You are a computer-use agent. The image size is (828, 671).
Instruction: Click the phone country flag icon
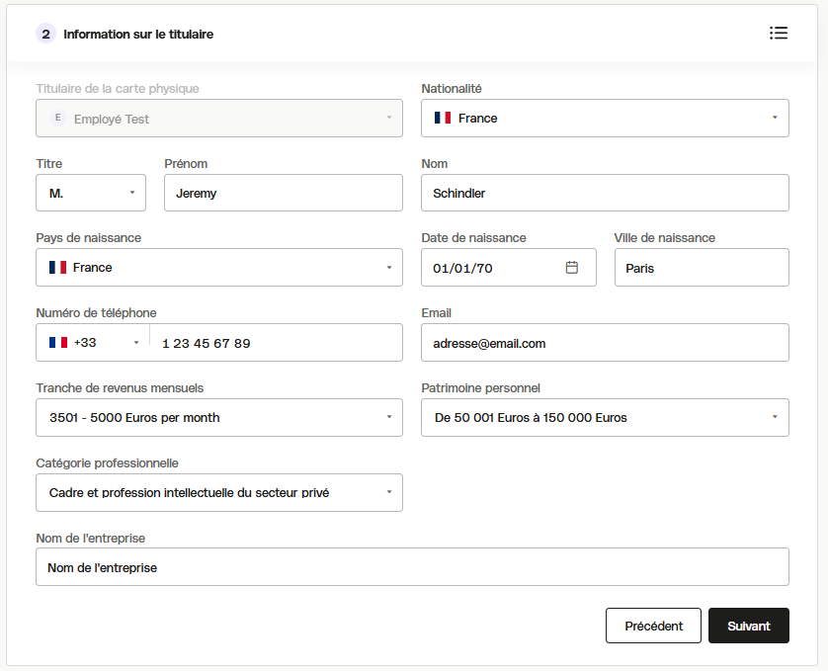click(x=58, y=342)
